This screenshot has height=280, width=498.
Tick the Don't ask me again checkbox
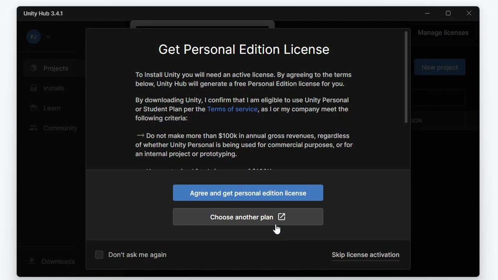(x=99, y=255)
